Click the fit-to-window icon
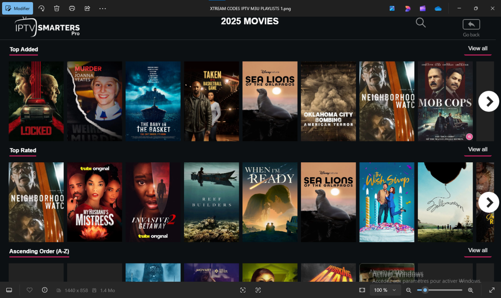The image size is (501, 298). pyautogui.click(x=362, y=290)
